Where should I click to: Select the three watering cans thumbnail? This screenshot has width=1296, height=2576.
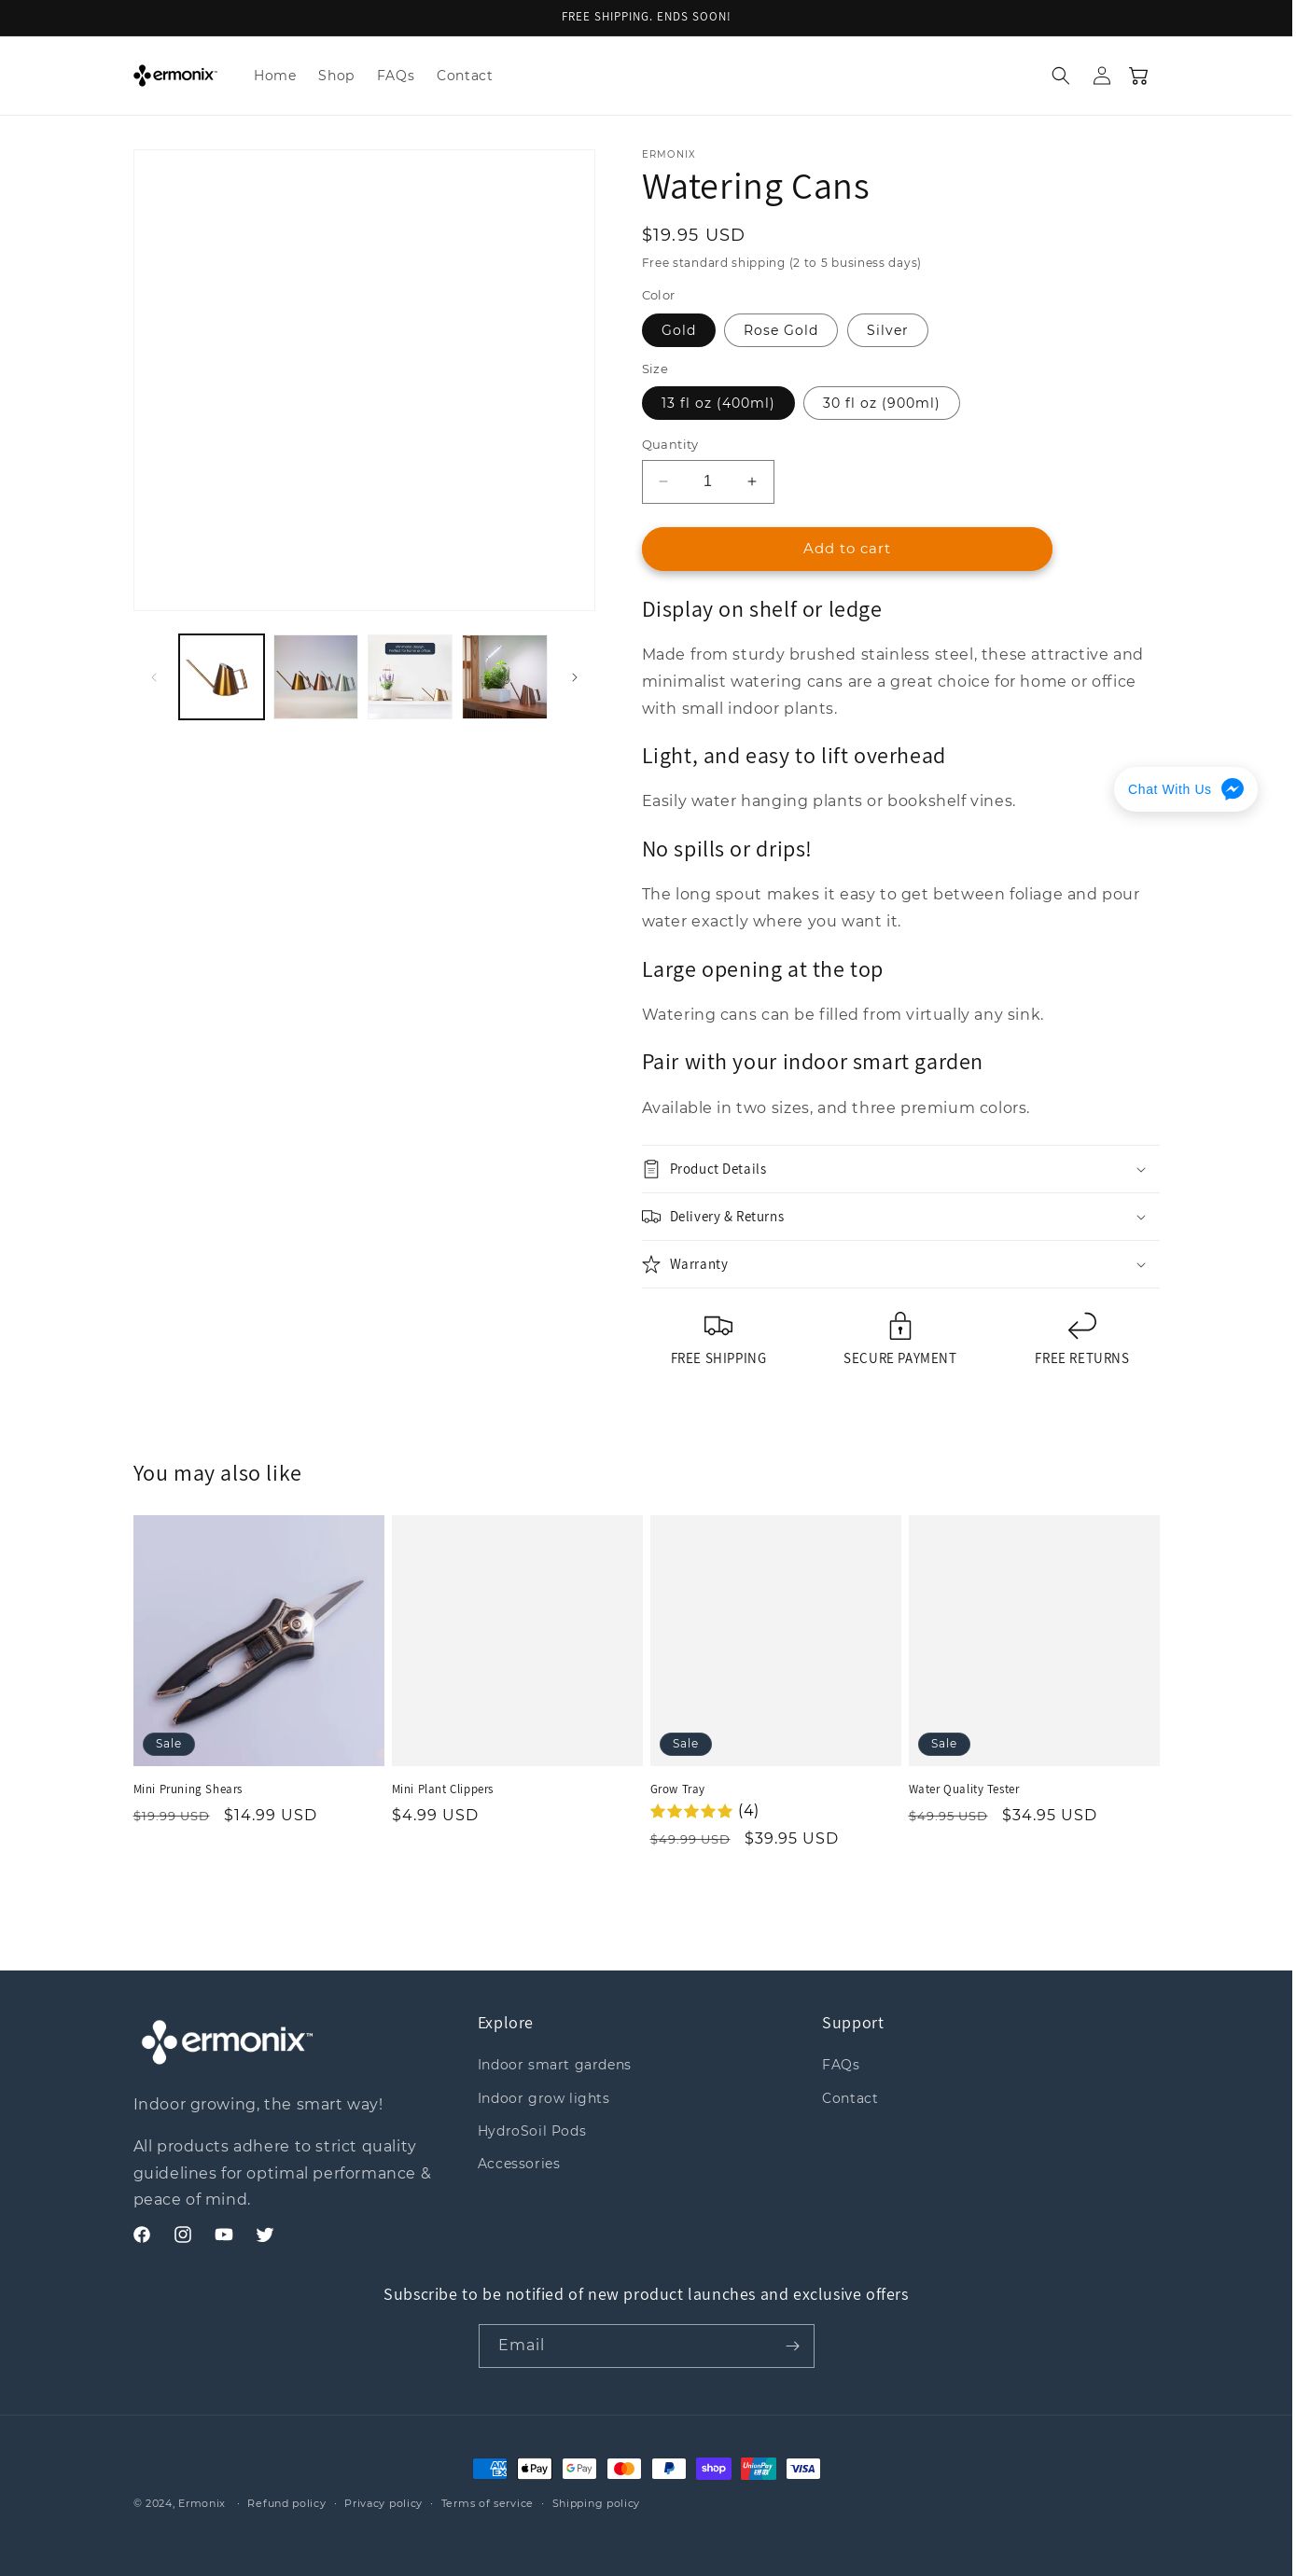[316, 678]
